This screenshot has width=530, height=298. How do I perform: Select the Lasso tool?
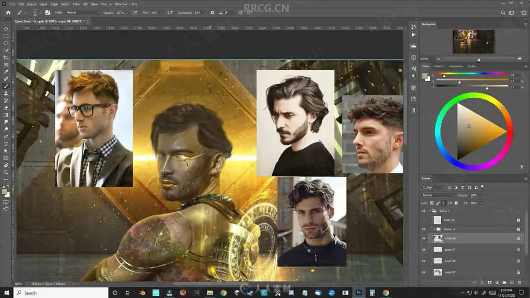tap(6, 43)
